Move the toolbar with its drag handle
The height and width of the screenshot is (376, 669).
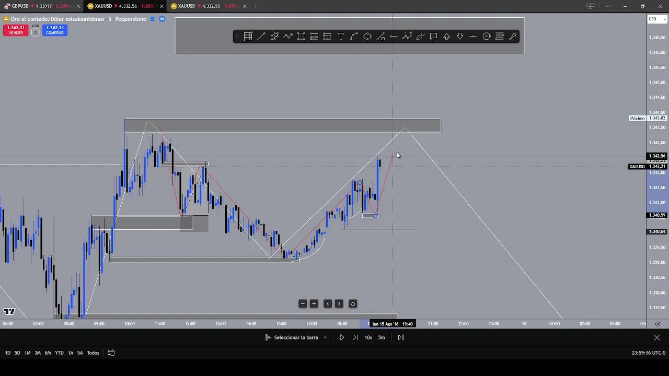[x=237, y=37]
